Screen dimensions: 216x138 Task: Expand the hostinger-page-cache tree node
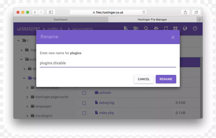(x=27, y=97)
